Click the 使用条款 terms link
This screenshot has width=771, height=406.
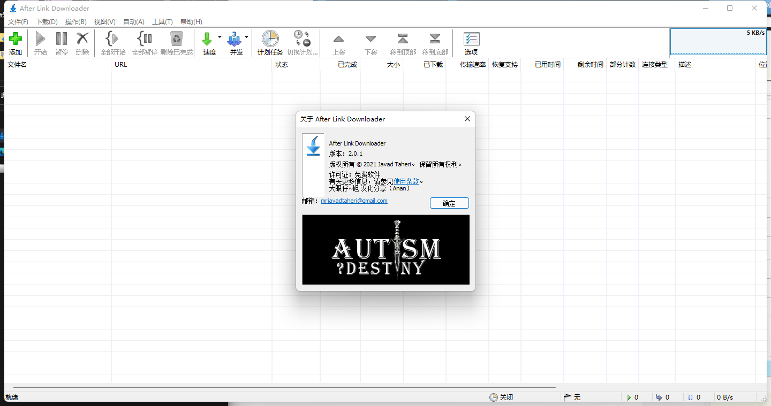coord(406,181)
